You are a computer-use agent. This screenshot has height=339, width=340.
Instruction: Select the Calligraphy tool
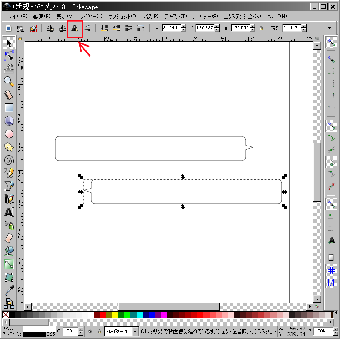pos(9,199)
